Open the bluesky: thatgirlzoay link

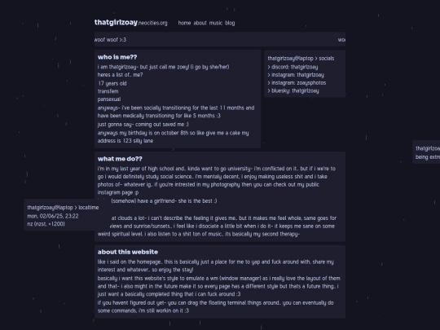(293, 90)
